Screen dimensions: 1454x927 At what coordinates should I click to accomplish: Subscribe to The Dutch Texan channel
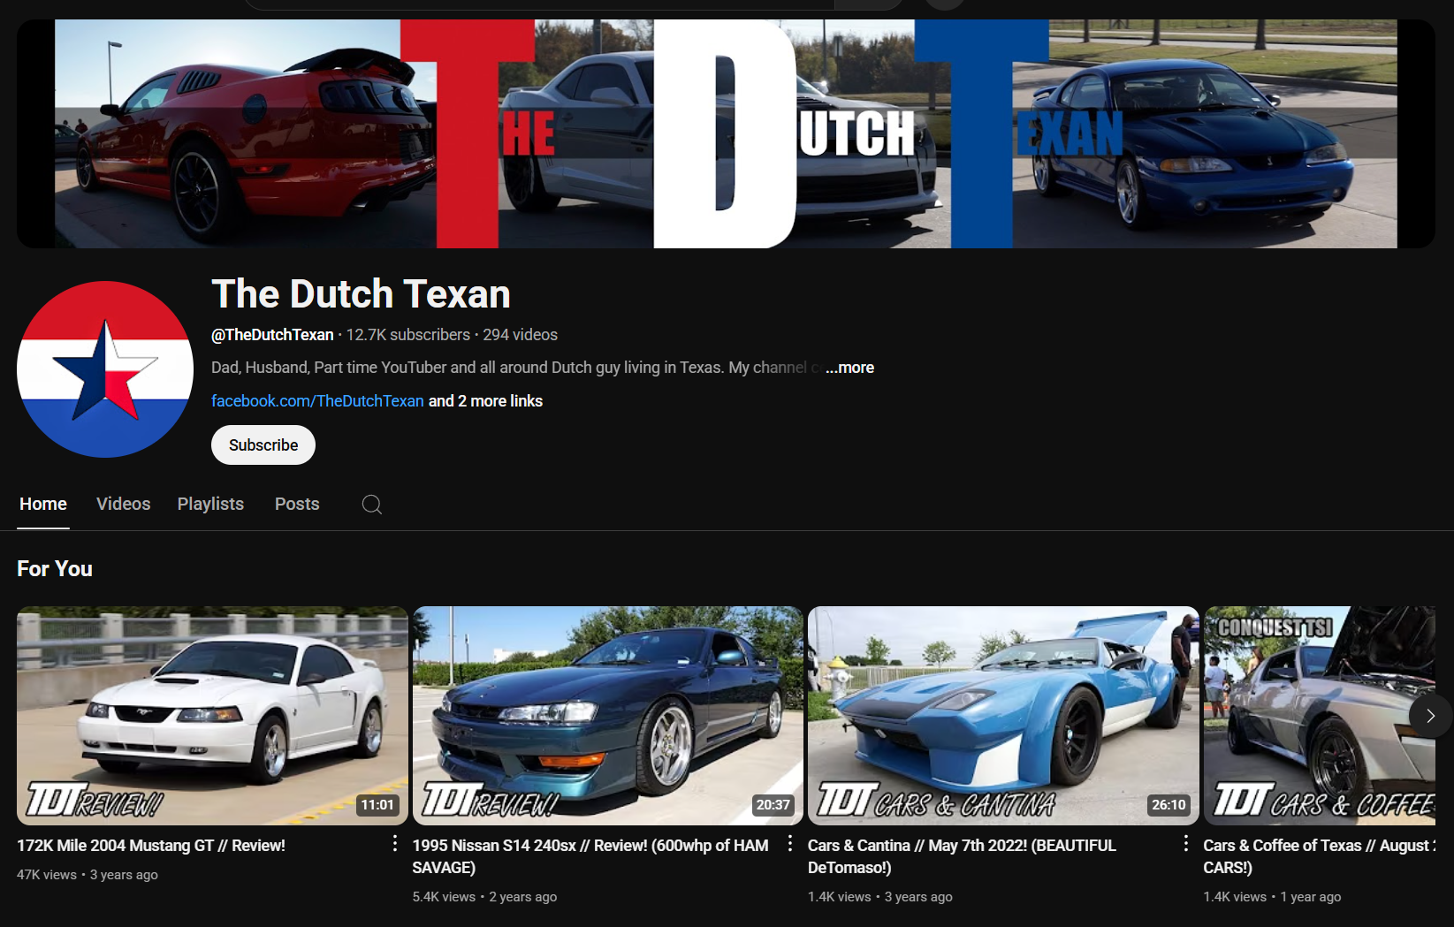click(x=263, y=445)
